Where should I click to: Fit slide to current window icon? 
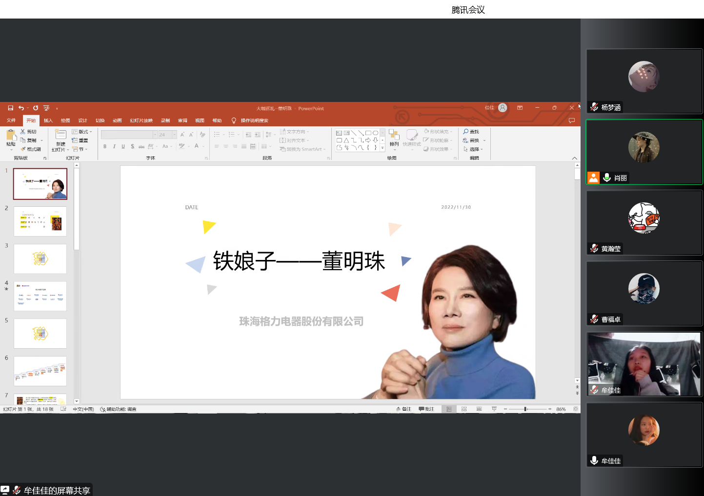coord(576,409)
